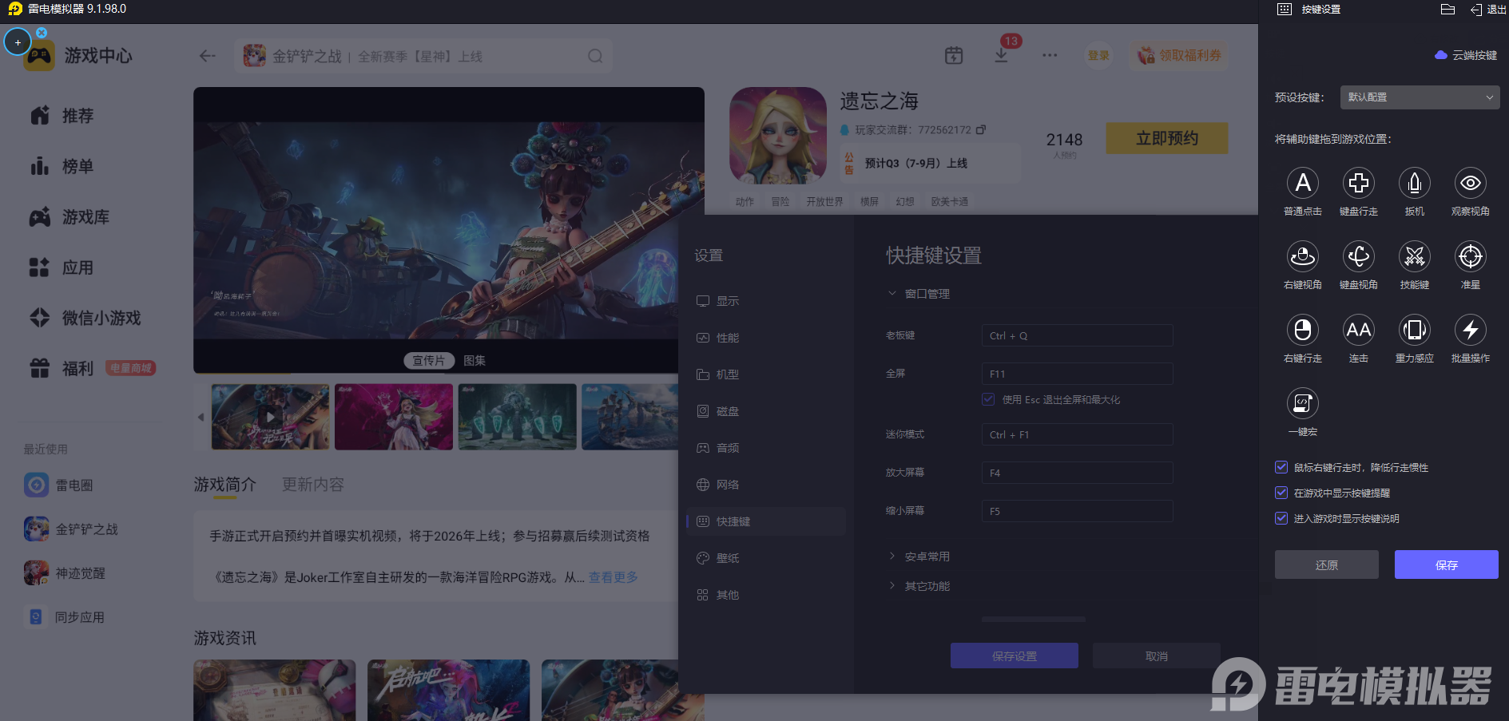Click the 领取福利券 button

tap(1179, 55)
